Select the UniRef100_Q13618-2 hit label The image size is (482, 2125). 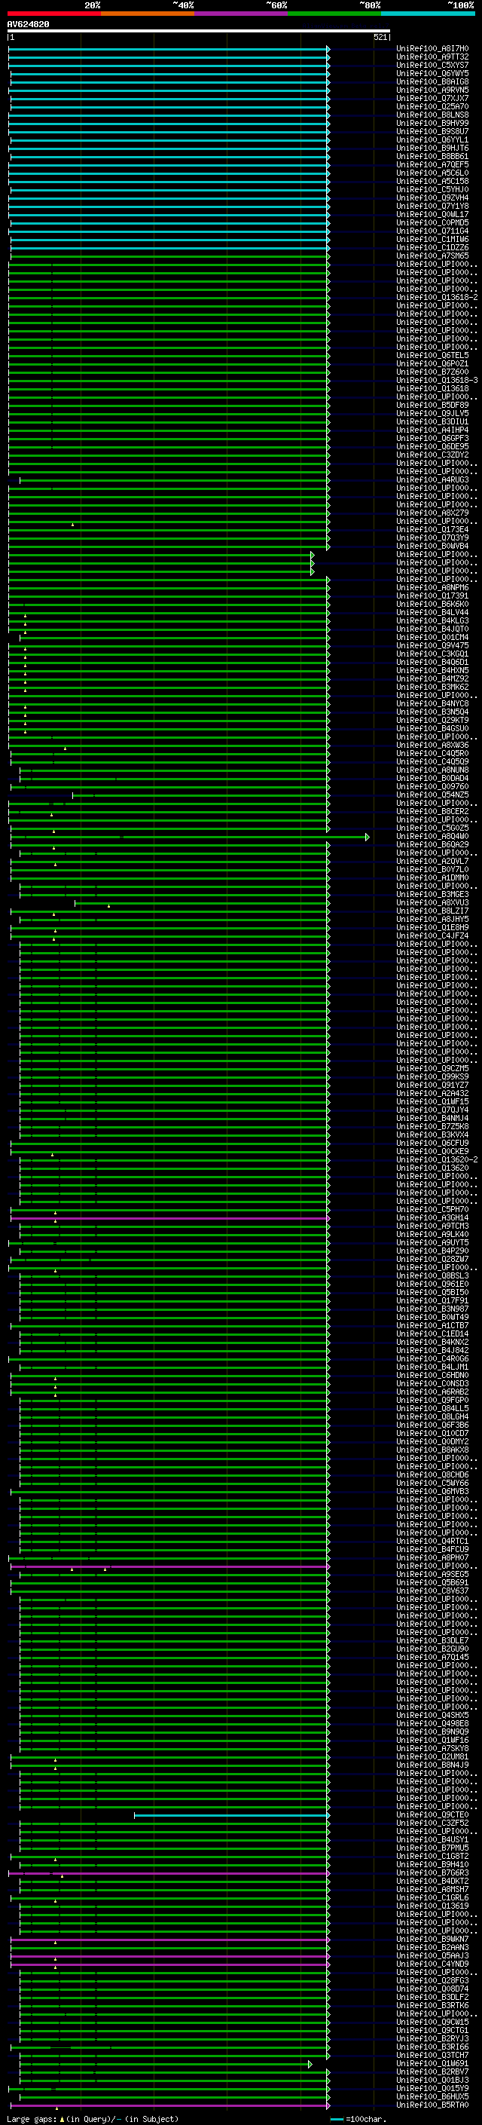[x=438, y=298]
